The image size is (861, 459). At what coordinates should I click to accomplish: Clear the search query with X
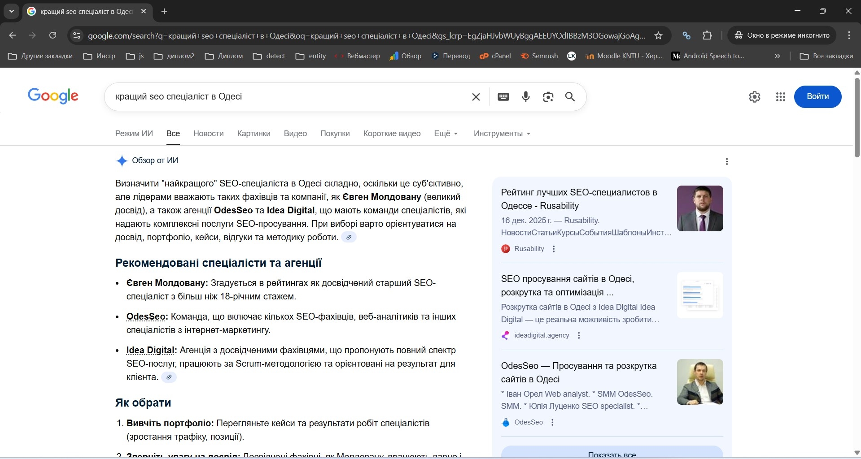point(476,96)
